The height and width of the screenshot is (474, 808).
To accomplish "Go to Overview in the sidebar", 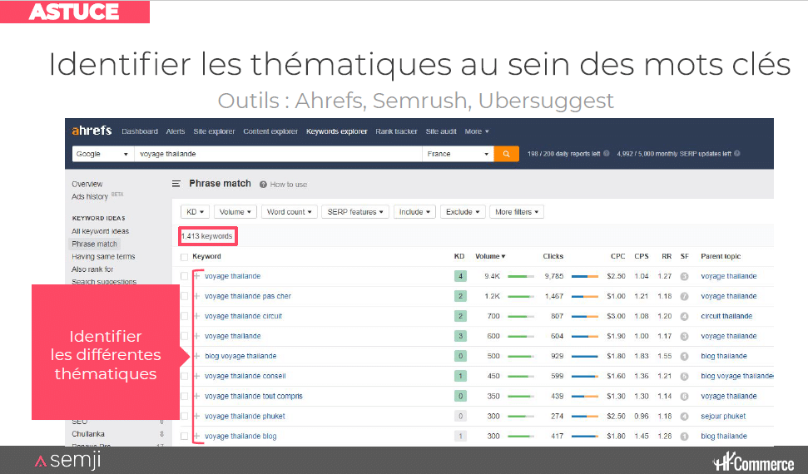I will 87,184.
